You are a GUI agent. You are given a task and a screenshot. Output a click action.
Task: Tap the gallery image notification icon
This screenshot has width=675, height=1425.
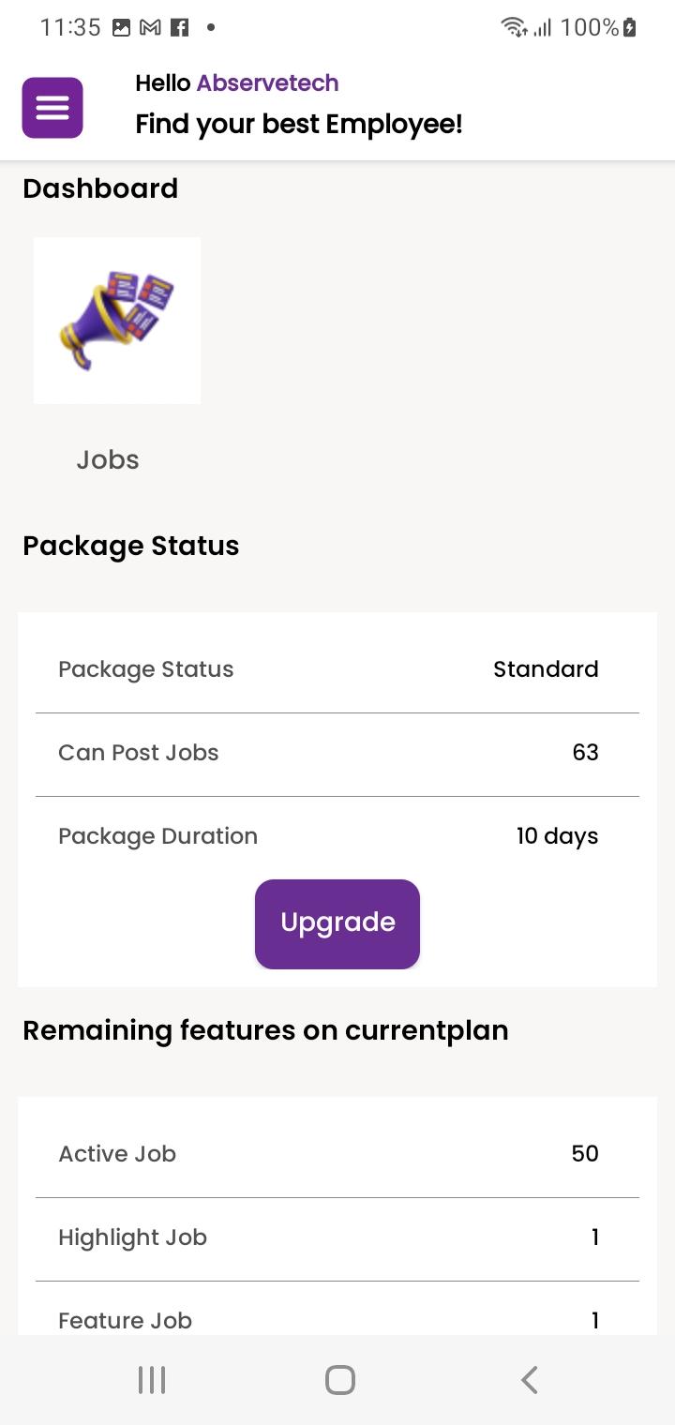[121, 27]
